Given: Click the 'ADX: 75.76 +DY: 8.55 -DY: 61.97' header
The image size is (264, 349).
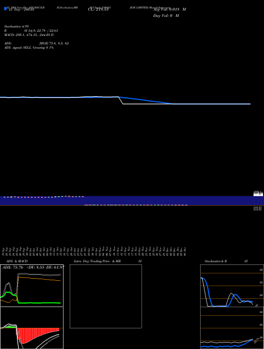Looking at the screenshot, I should [x=33, y=267].
